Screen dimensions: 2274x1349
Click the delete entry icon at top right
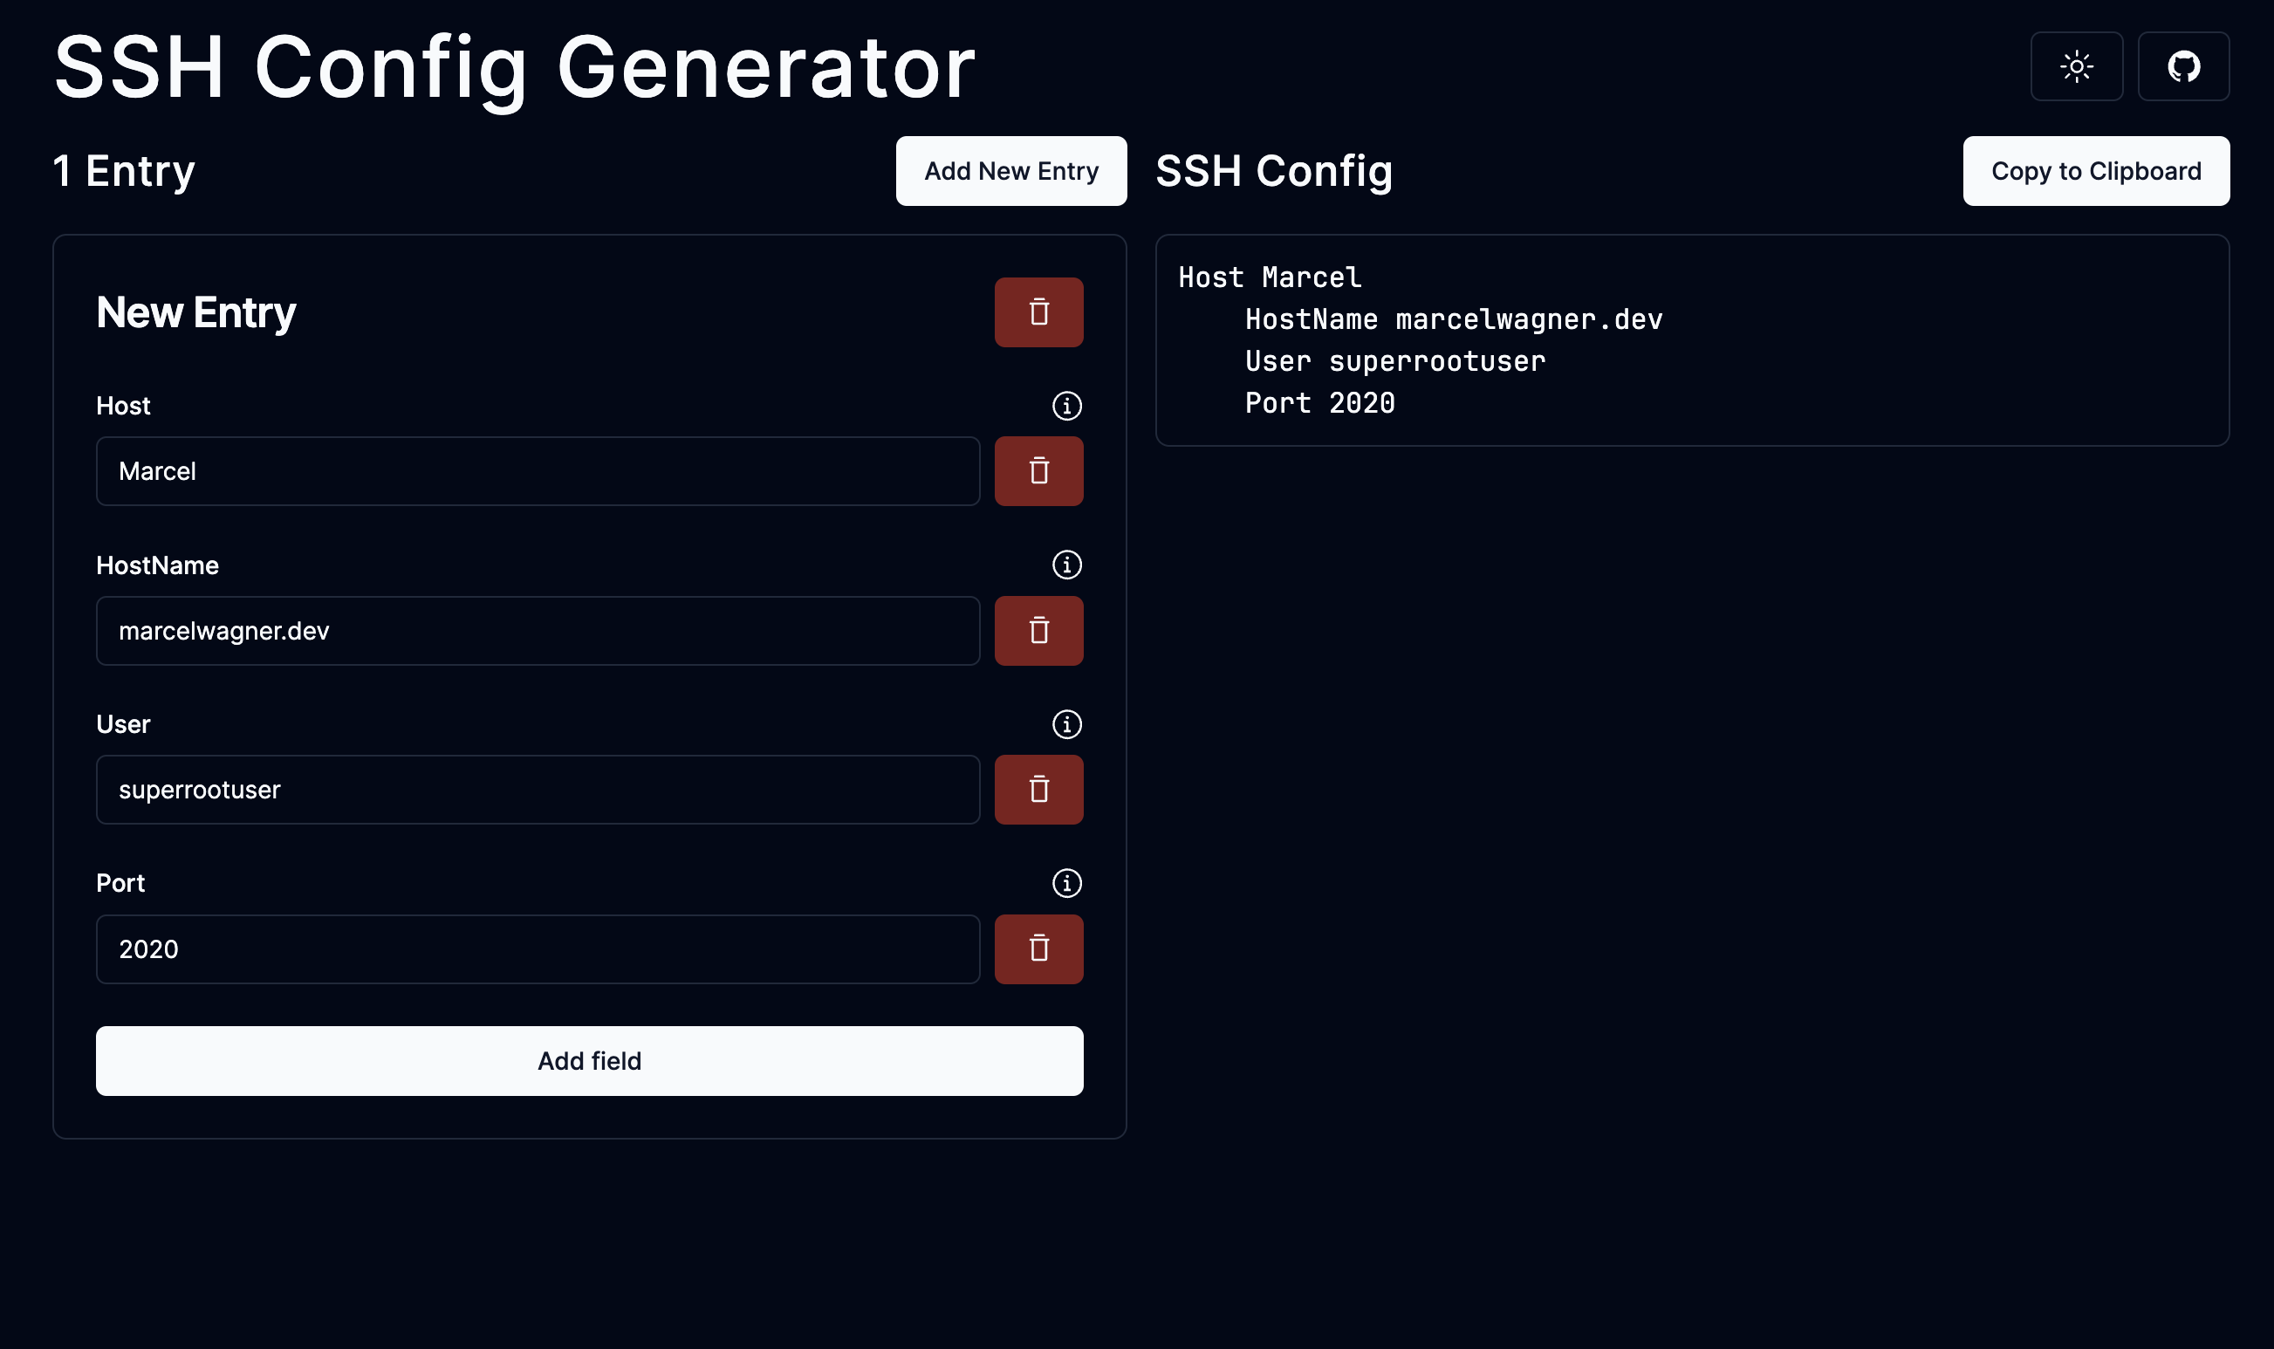(x=1038, y=312)
